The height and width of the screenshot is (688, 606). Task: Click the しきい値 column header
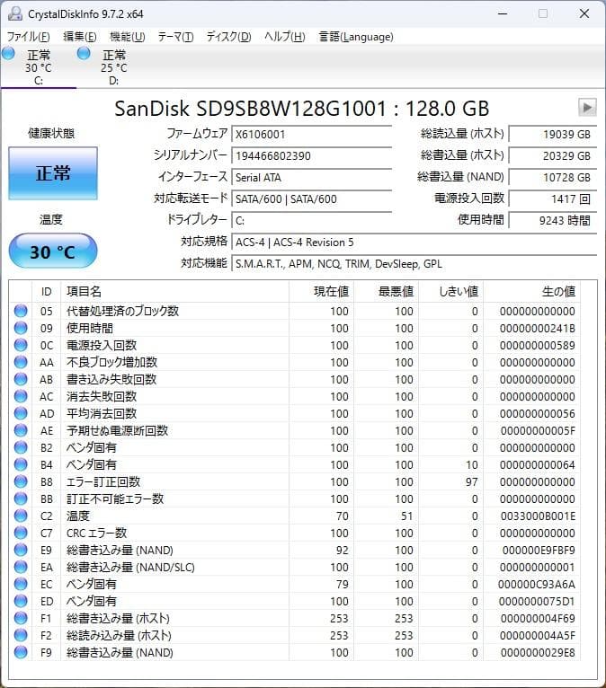coord(450,291)
